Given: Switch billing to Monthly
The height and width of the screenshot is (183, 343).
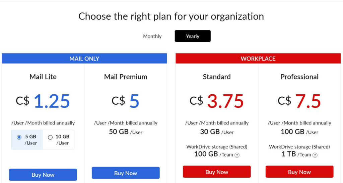Looking at the screenshot, I should coord(152,36).
